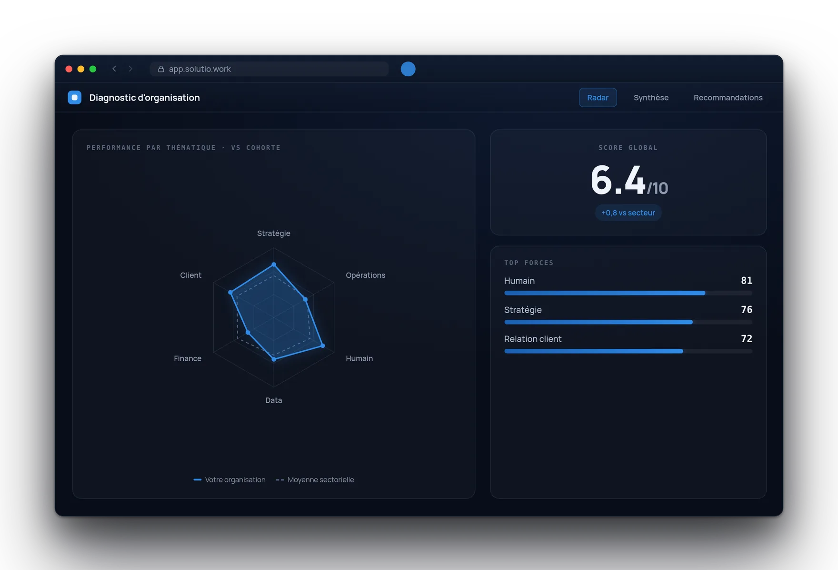Click the Stratégie data point on radar
838x570 pixels.
(x=274, y=264)
